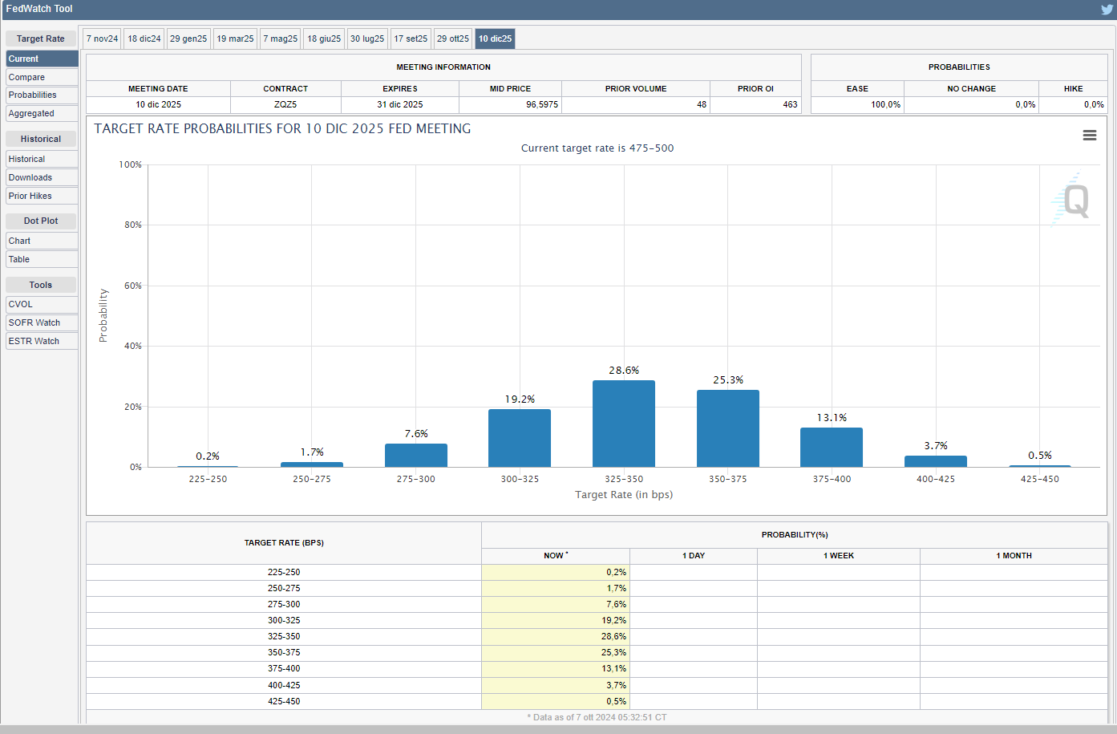Image resolution: width=1117 pixels, height=734 pixels.
Task: Select the 29 ott25 meeting tab
Action: [x=453, y=39]
